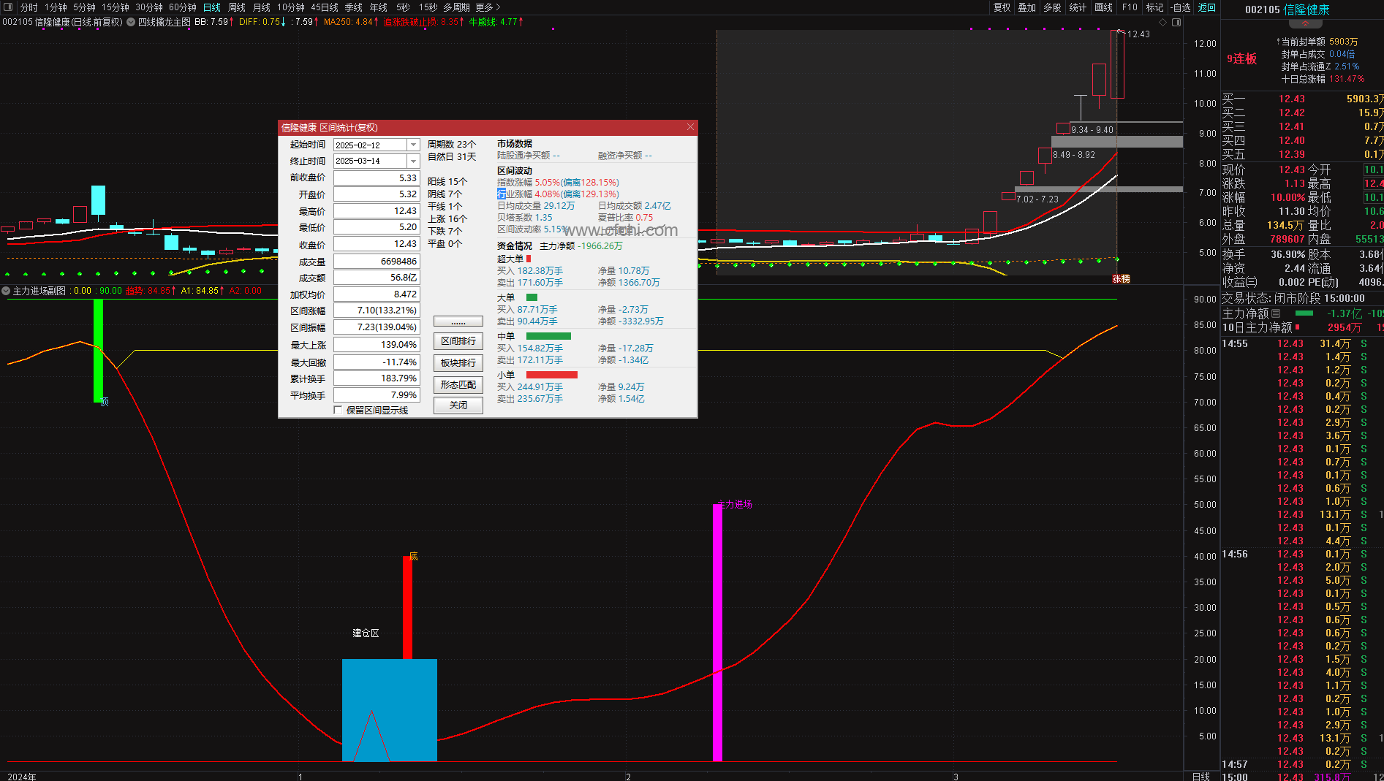Click the 信隆健康 stock name in side panel

point(1307,9)
